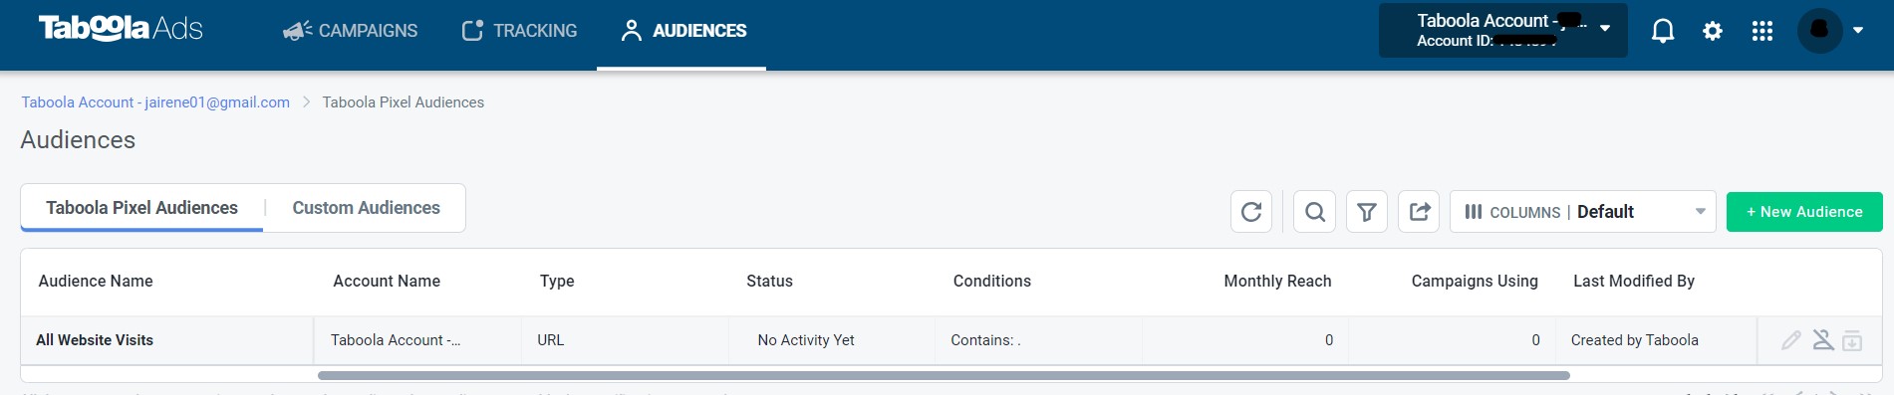Sort by Monthly Reach column header
Image resolution: width=1894 pixels, height=395 pixels.
(x=1277, y=282)
